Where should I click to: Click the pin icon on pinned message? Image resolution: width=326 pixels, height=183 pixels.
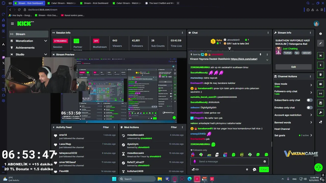[x=260, y=55]
